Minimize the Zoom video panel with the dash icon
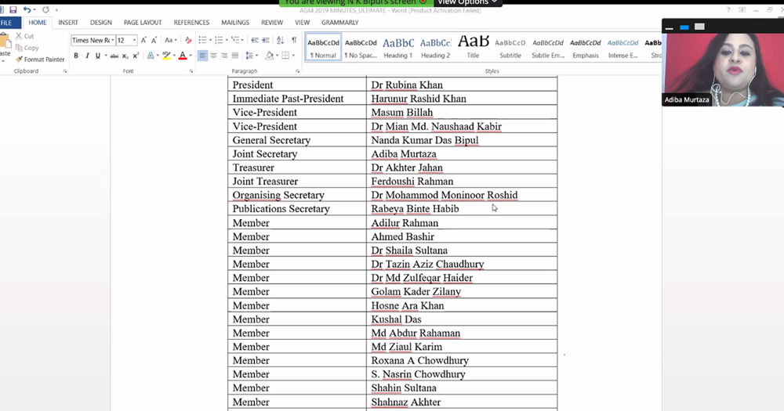 tap(669, 27)
